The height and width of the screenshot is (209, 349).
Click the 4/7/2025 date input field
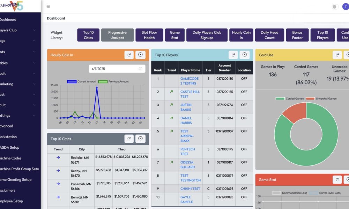(x=117, y=69)
